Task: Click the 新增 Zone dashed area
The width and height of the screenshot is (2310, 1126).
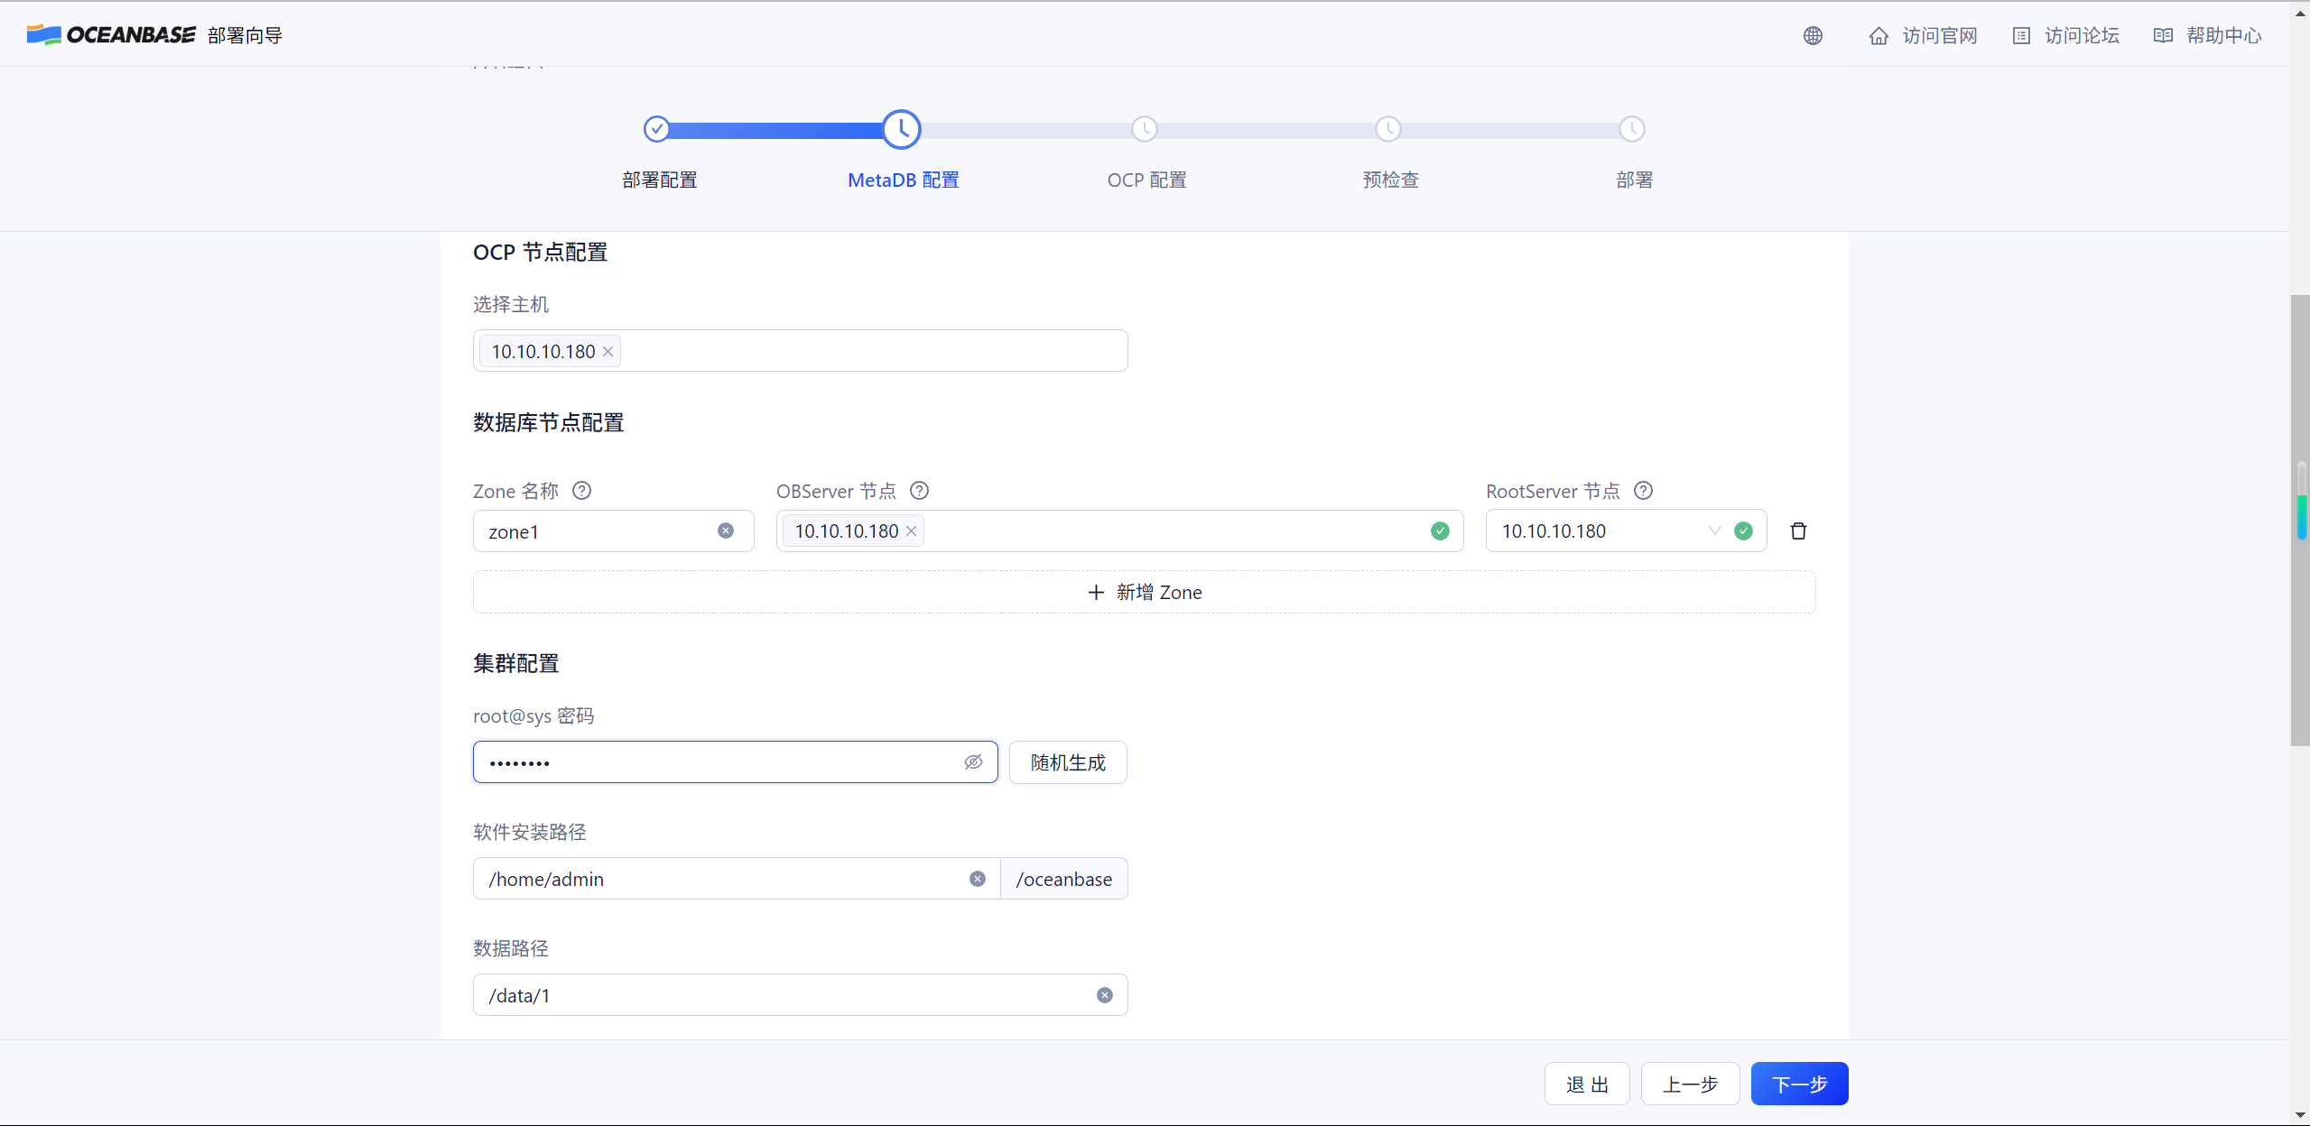Action: (x=1144, y=592)
